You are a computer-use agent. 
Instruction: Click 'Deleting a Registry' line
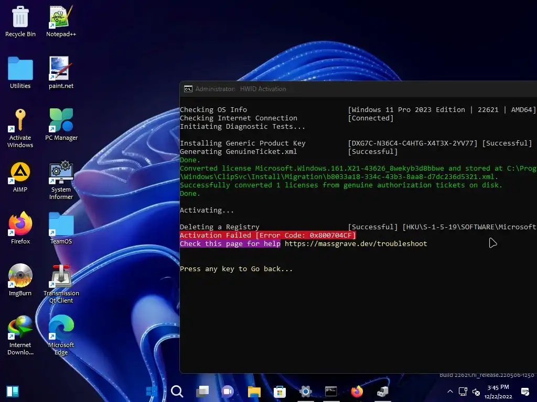point(220,227)
